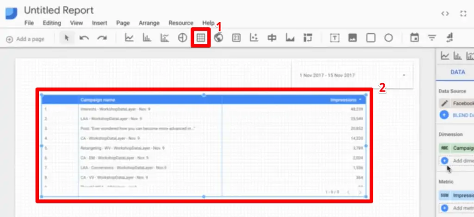This screenshot has height=217, width=474.
Task: Sort by Impressions column header arrow
Action: click(360, 100)
